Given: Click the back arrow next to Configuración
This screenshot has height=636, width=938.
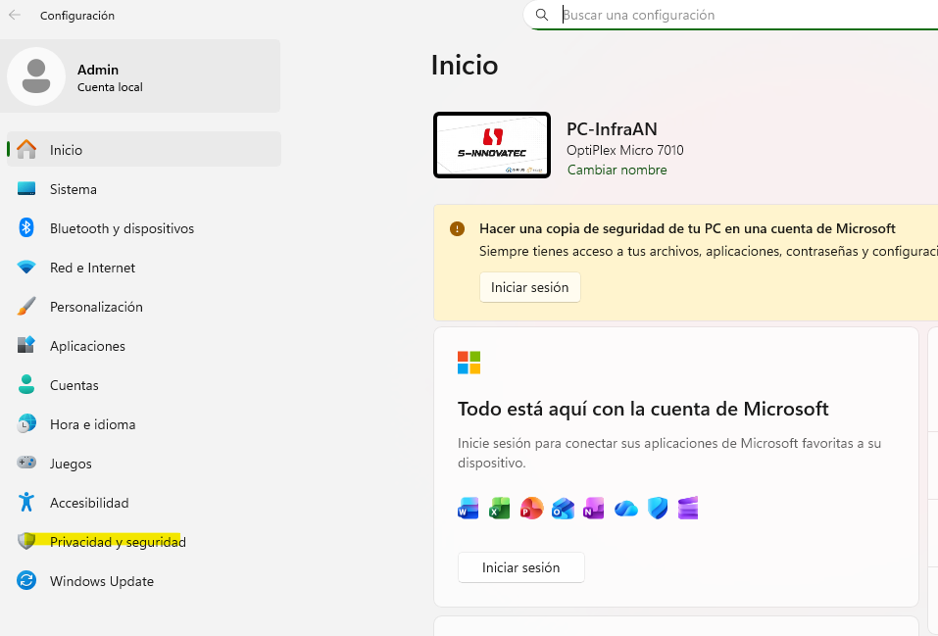Looking at the screenshot, I should (15, 15).
